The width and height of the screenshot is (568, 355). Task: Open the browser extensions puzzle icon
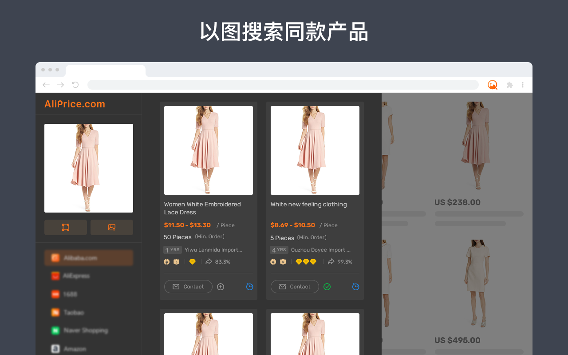[509, 84]
